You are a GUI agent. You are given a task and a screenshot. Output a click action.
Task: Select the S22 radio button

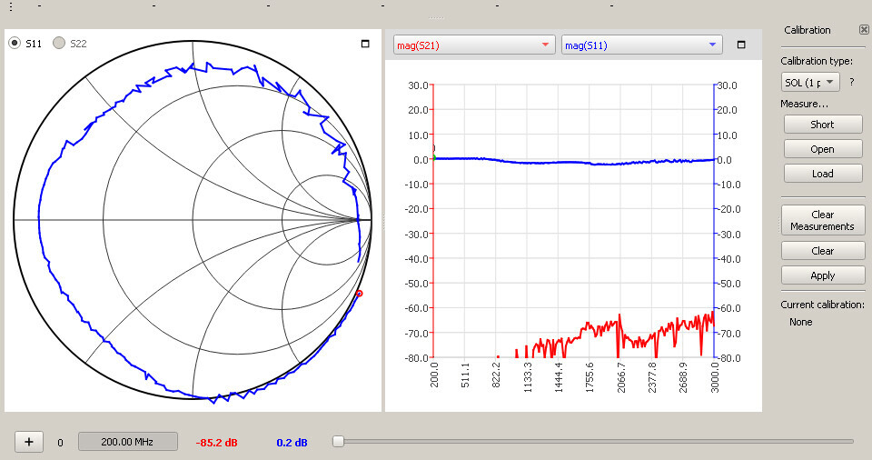(59, 44)
